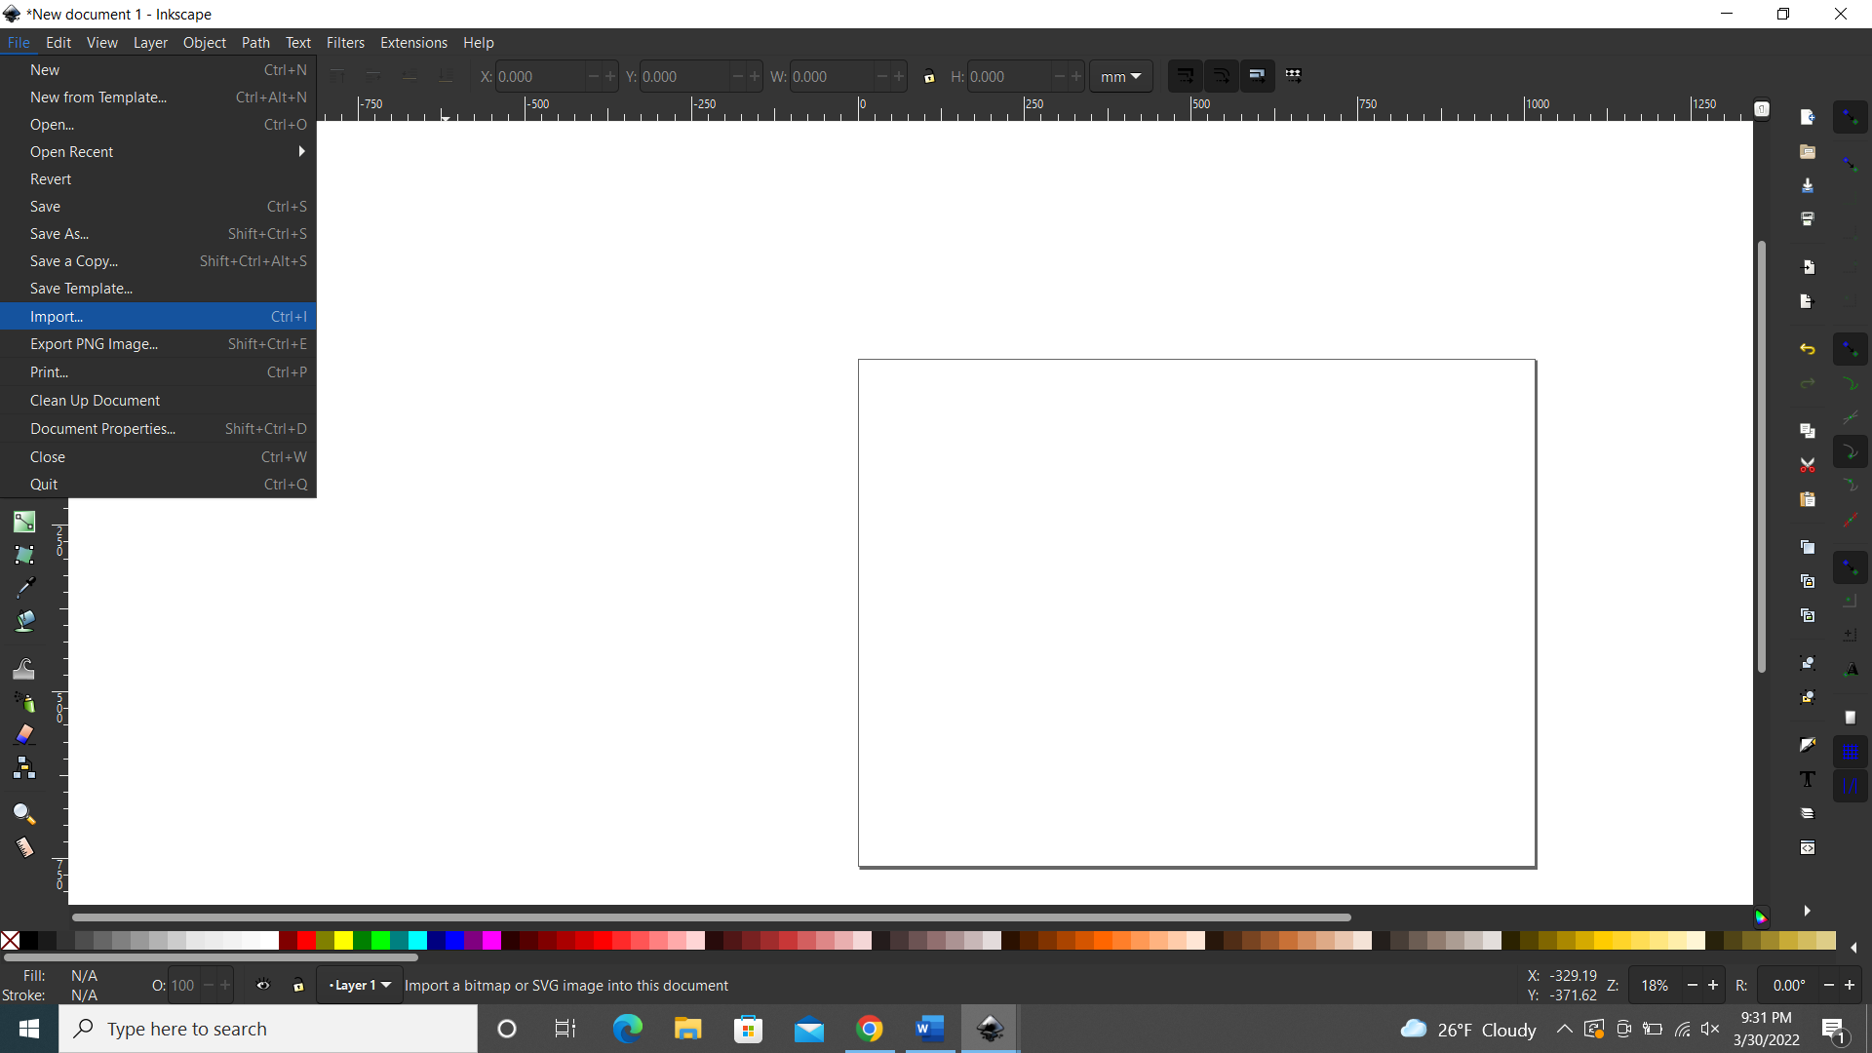
Task: Pick the red color swatch
Action: (305, 941)
